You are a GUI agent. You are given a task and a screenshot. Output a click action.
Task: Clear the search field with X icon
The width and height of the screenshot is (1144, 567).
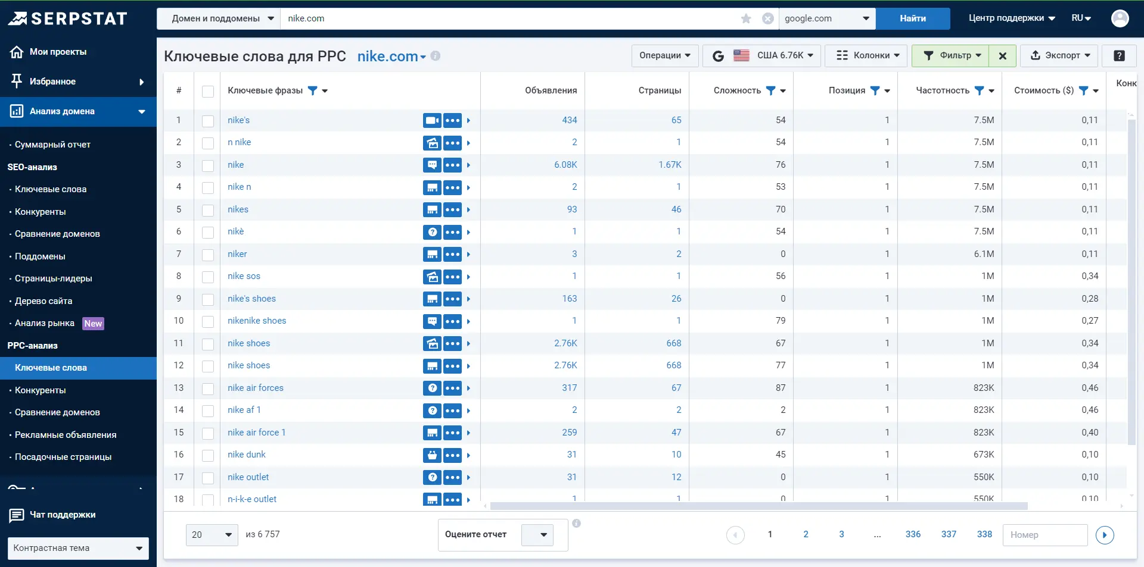768,18
